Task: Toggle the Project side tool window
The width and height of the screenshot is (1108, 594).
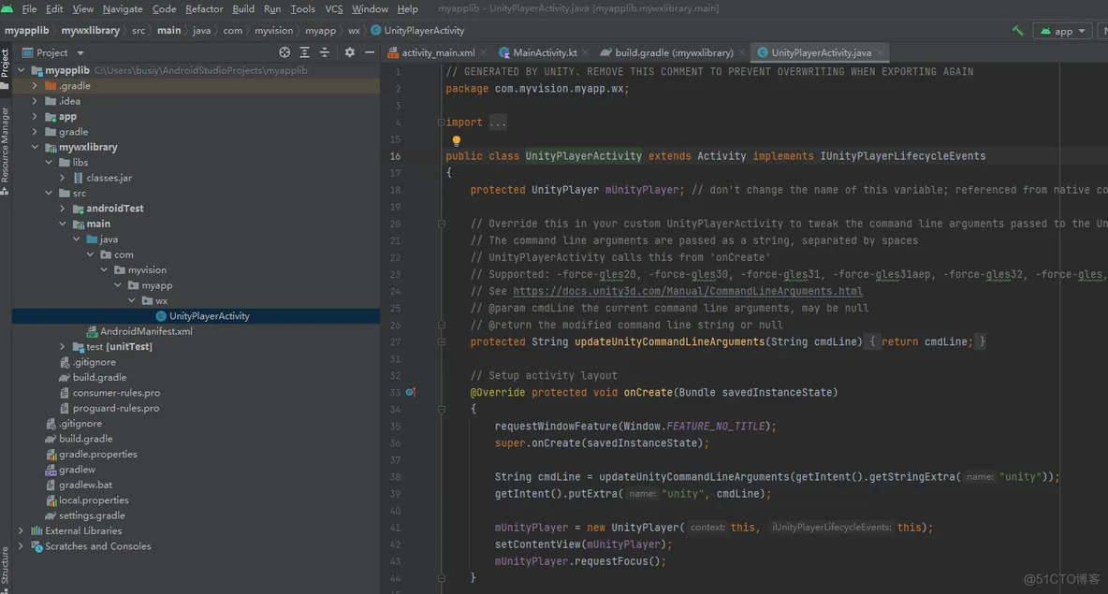Action: point(5,68)
